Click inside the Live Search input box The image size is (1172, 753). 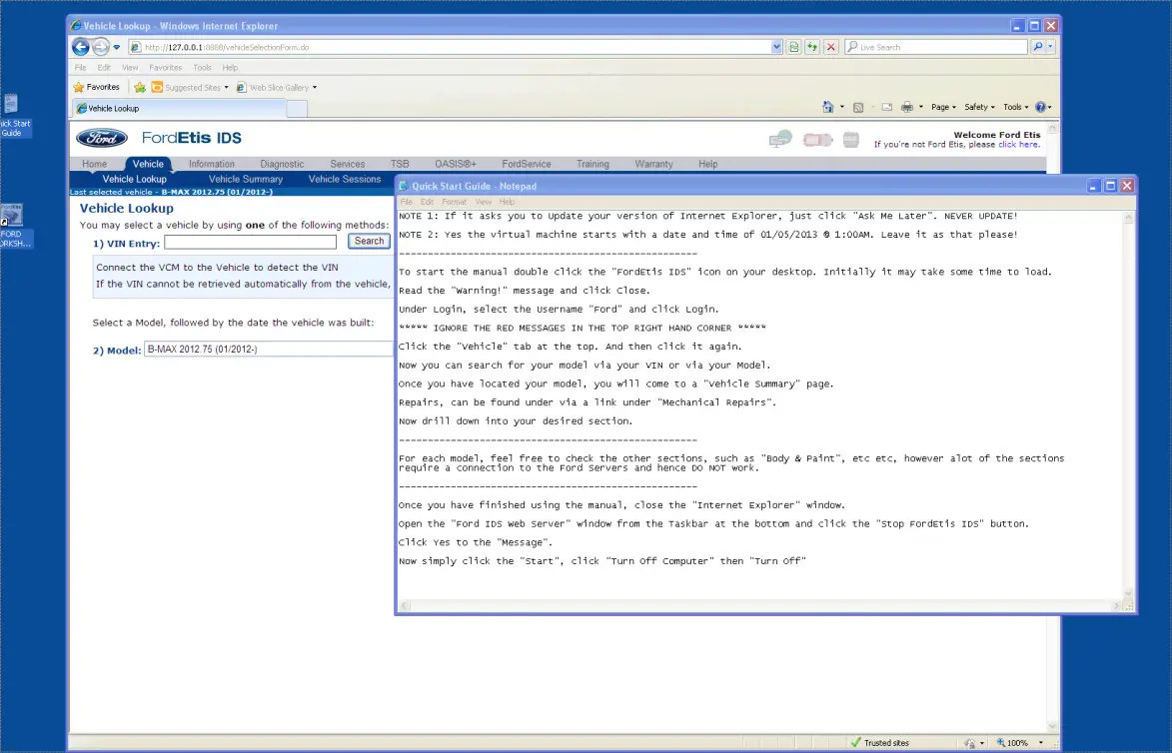(936, 46)
